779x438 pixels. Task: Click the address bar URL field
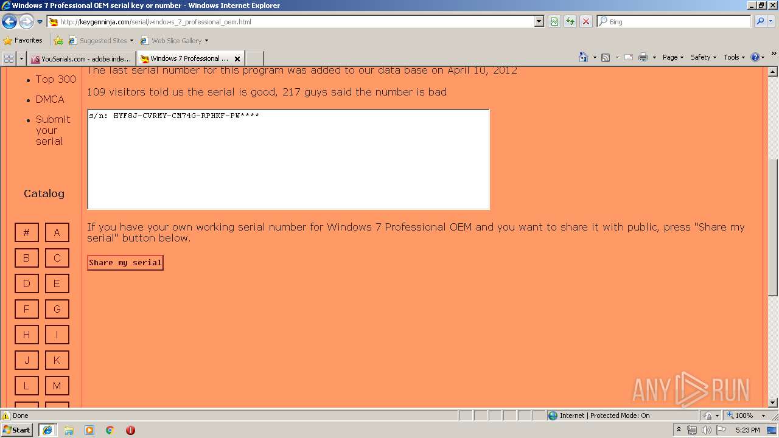291,22
